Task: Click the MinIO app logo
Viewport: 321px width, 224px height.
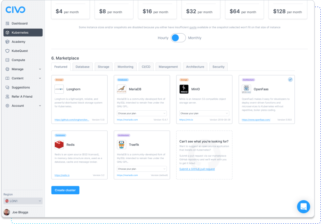Action: (x=184, y=89)
